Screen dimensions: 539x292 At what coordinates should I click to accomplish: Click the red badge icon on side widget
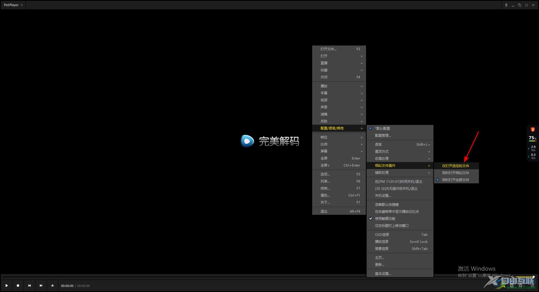pos(533,129)
